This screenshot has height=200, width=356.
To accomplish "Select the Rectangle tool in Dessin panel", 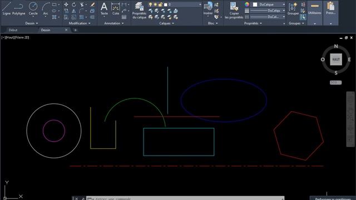I will click(x=55, y=4).
